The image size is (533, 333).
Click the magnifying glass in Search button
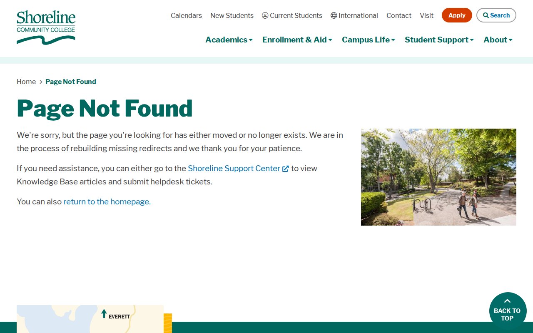[486, 15]
